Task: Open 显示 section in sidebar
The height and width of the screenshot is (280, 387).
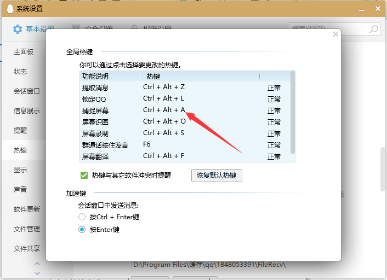Action: pos(20,170)
